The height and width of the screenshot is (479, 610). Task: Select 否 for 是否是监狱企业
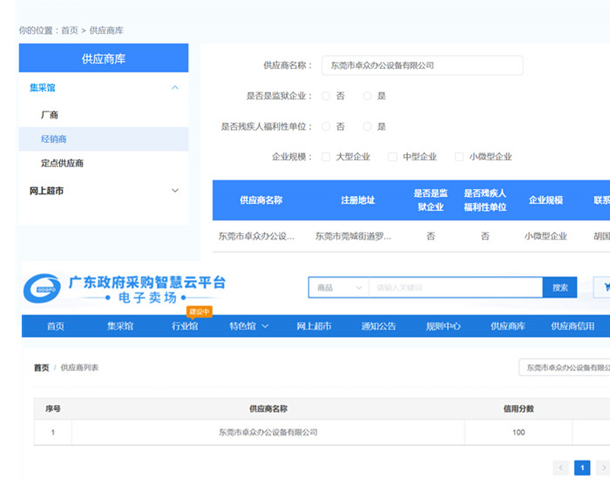click(327, 96)
